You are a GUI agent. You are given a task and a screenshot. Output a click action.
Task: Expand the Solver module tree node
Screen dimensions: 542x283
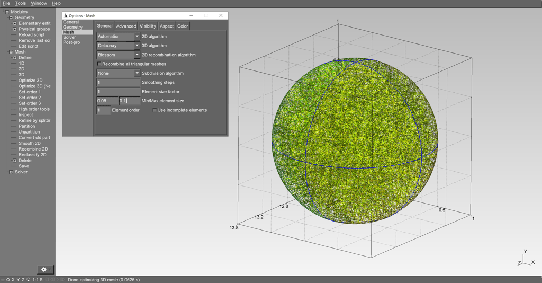(x=11, y=172)
